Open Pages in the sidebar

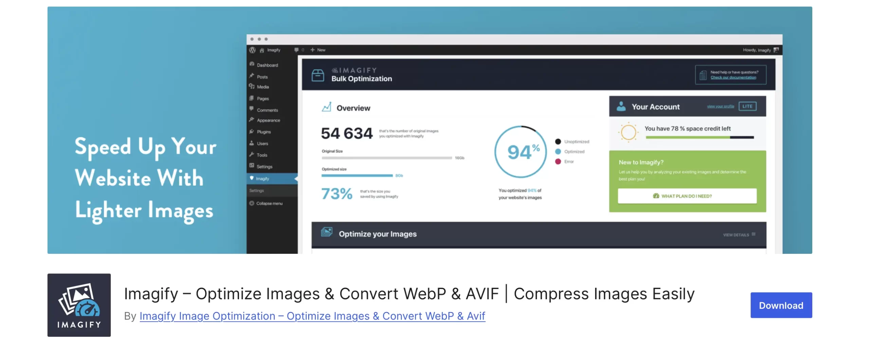pyautogui.click(x=263, y=99)
